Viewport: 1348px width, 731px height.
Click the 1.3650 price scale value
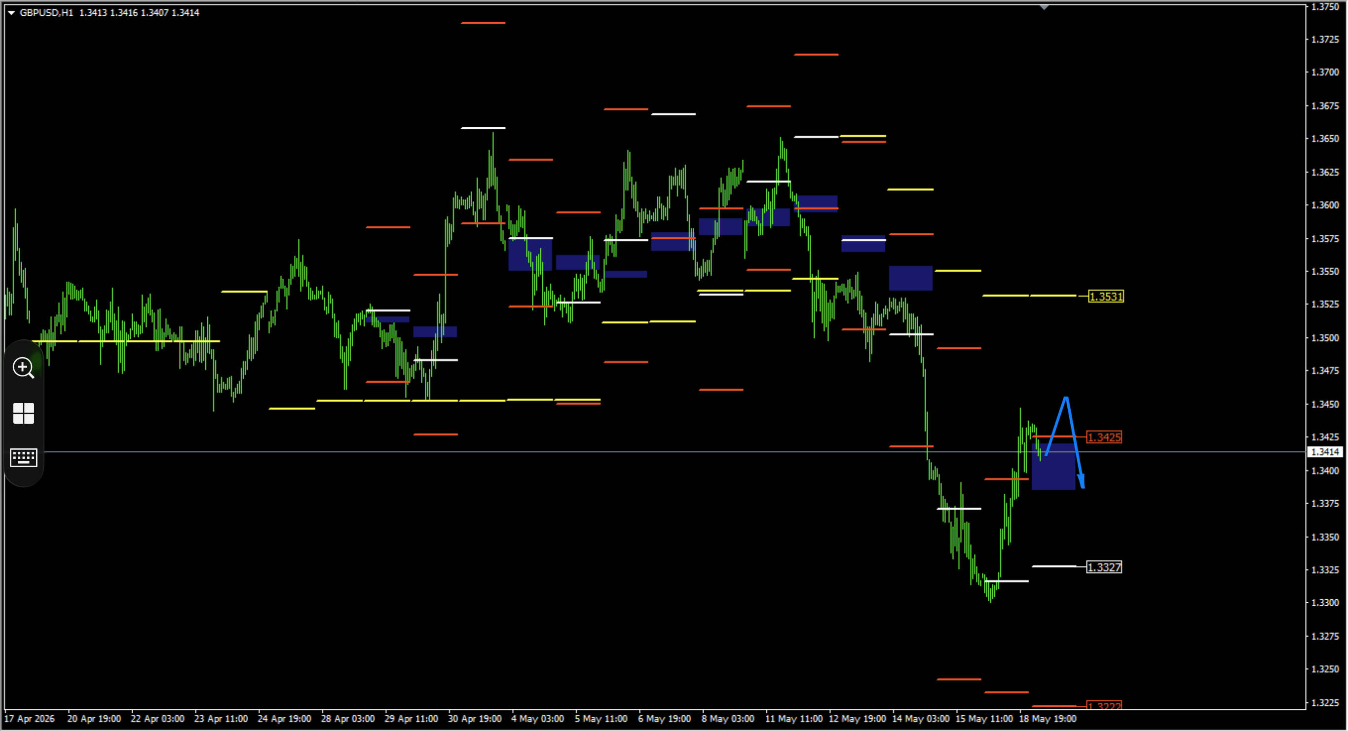pos(1324,139)
